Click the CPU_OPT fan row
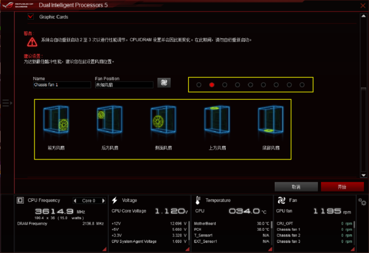 pyautogui.click(x=314, y=223)
